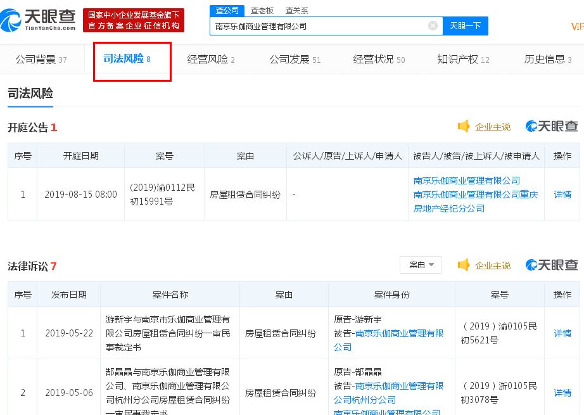The width and height of the screenshot is (584, 415).
Task: Click the 国家中小企业发展基金 red banner
Action: [134, 20]
